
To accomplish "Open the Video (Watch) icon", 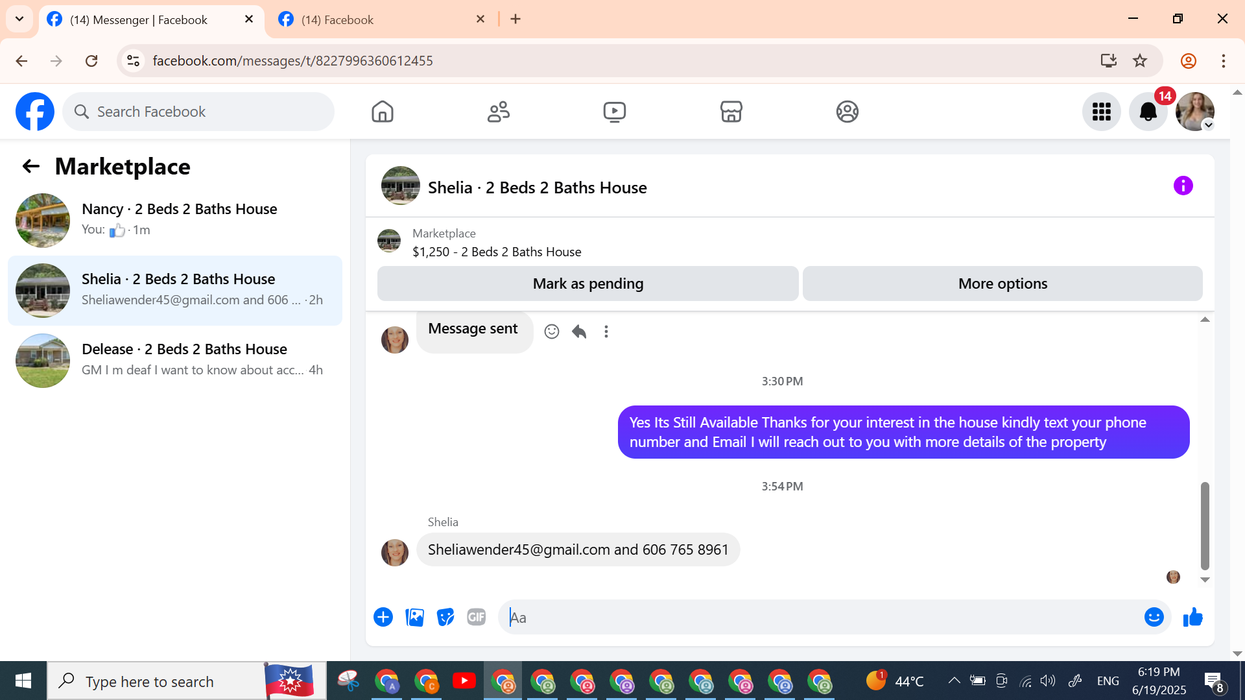I will pos(615,112).
